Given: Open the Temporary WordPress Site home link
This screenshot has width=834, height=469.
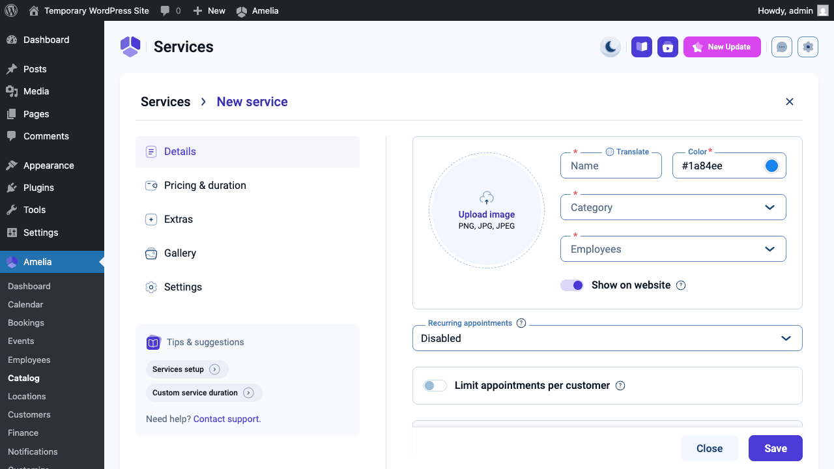Looking at the screenshot, I should click(x=89, y=10).
